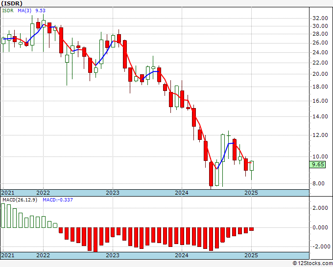The width and height of the screenshot is (333, 267).
Task: Click the 20.00 price axis label
Action: coord(320,74)
